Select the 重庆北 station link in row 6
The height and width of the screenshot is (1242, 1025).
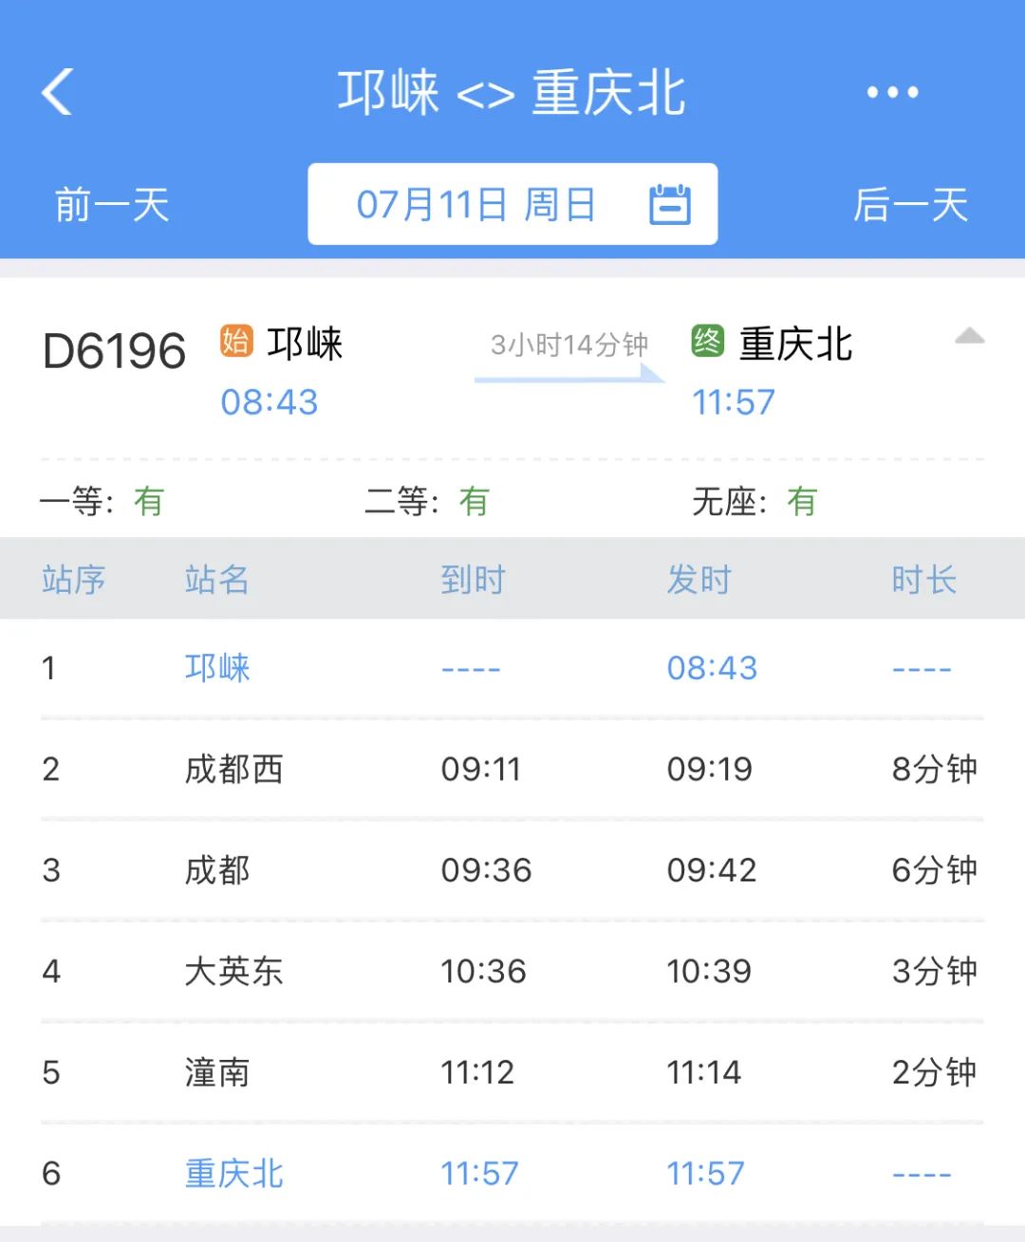[x=233, y=1174]
